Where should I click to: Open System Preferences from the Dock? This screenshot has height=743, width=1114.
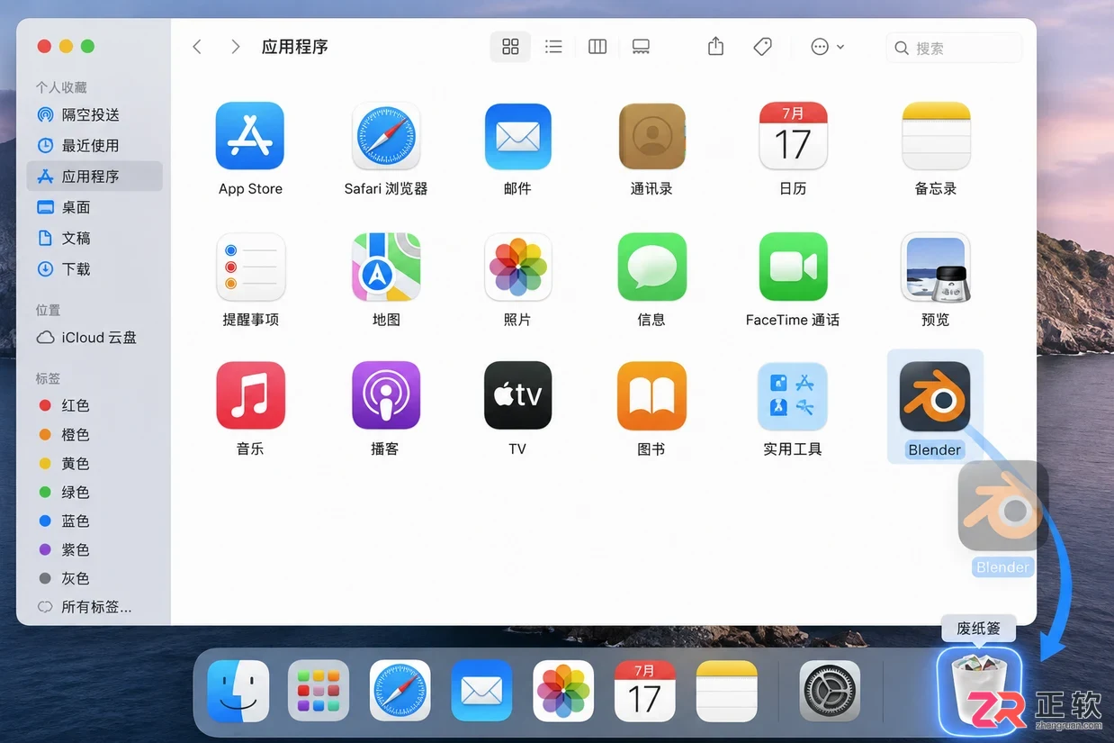(830, 691)
